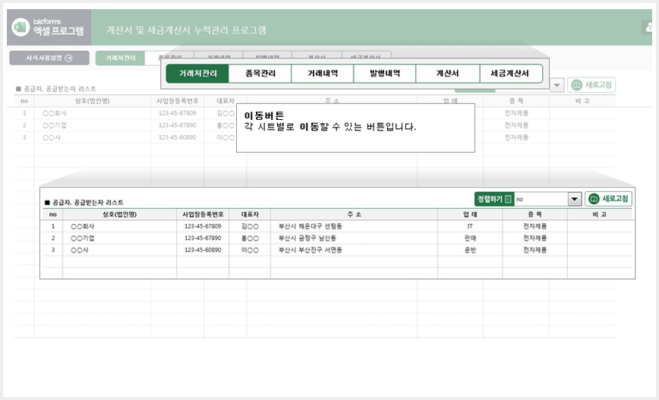This screenshot has height=400, width=659.
Task: Click the enlarged 상호(법인명) column header
Action: [119, 214]
